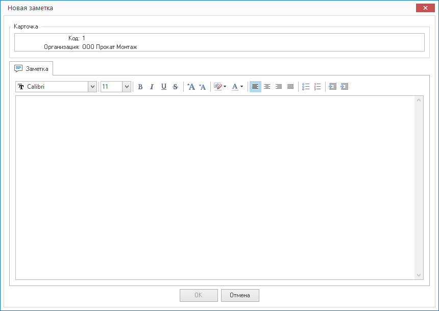Switch to the Заметка tab
This screenshot has height=311, width=439.
point(31,69)
